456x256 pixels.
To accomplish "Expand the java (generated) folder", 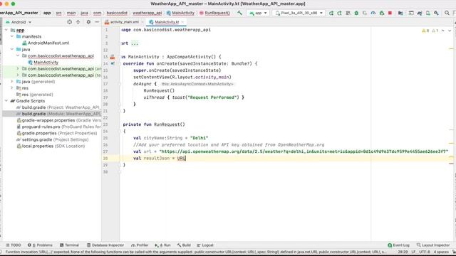I will click(12, 82).
